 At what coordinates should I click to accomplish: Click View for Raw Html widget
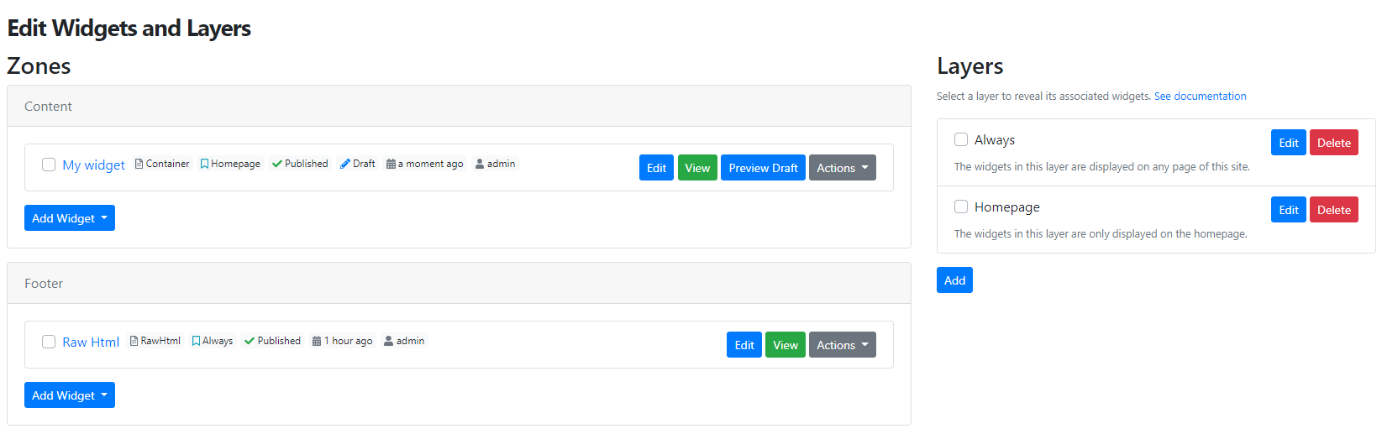786,345
